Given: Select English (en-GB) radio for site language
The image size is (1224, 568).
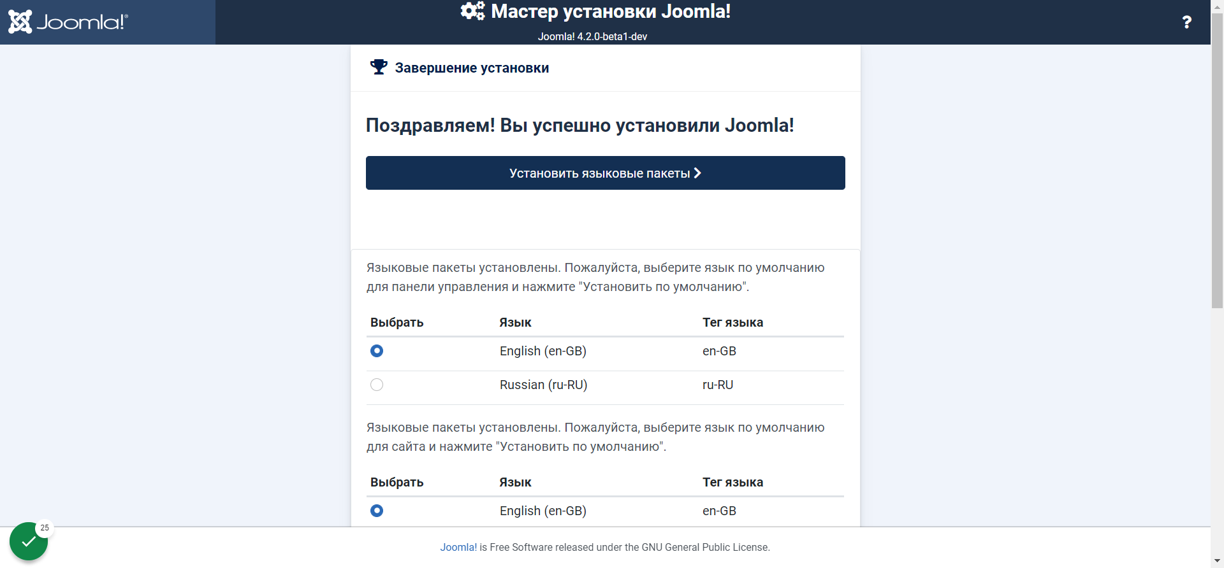Looking at the screenshot, I should coord(377,511).
